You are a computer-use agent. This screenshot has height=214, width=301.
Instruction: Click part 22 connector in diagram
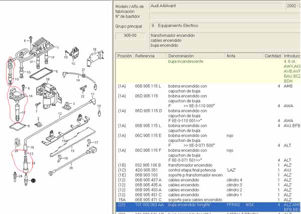83,89
